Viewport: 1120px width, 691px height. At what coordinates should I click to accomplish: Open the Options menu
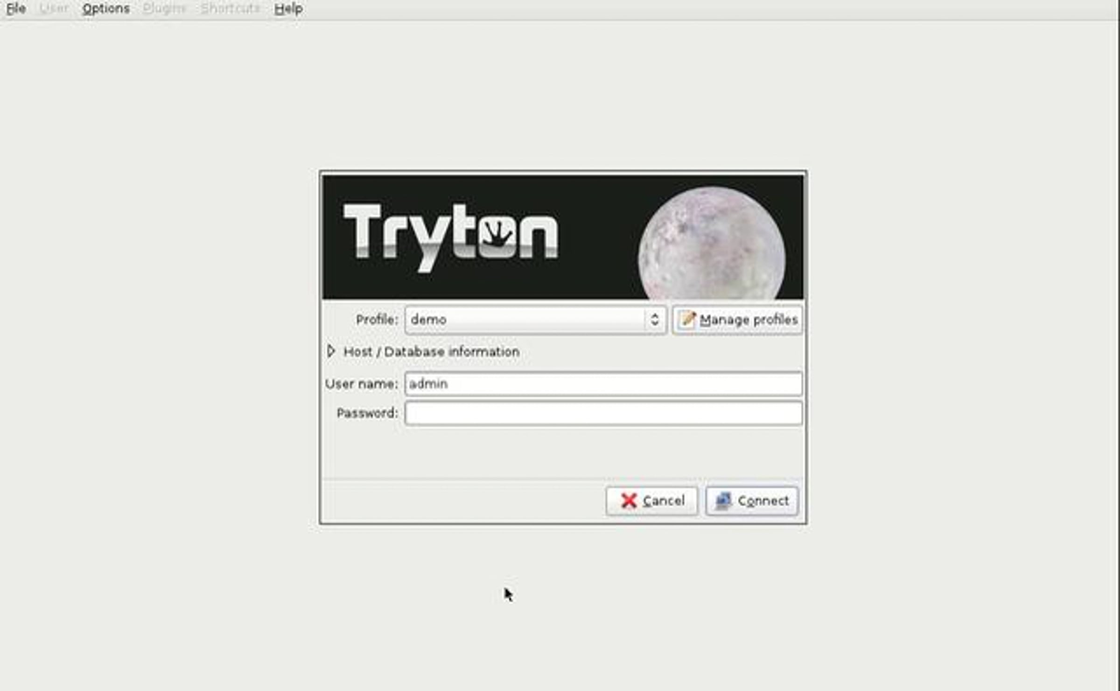click(x=106, y=8)
